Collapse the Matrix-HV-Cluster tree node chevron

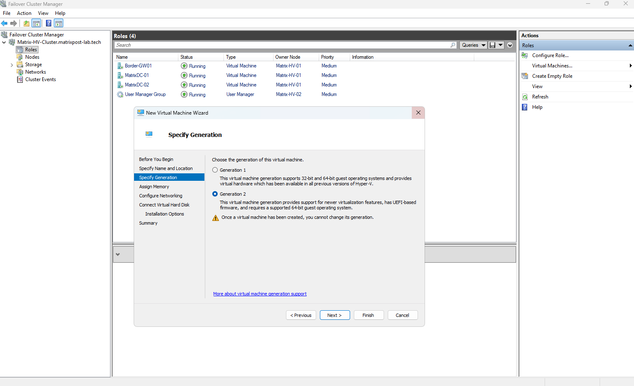[x=4, y=42]
